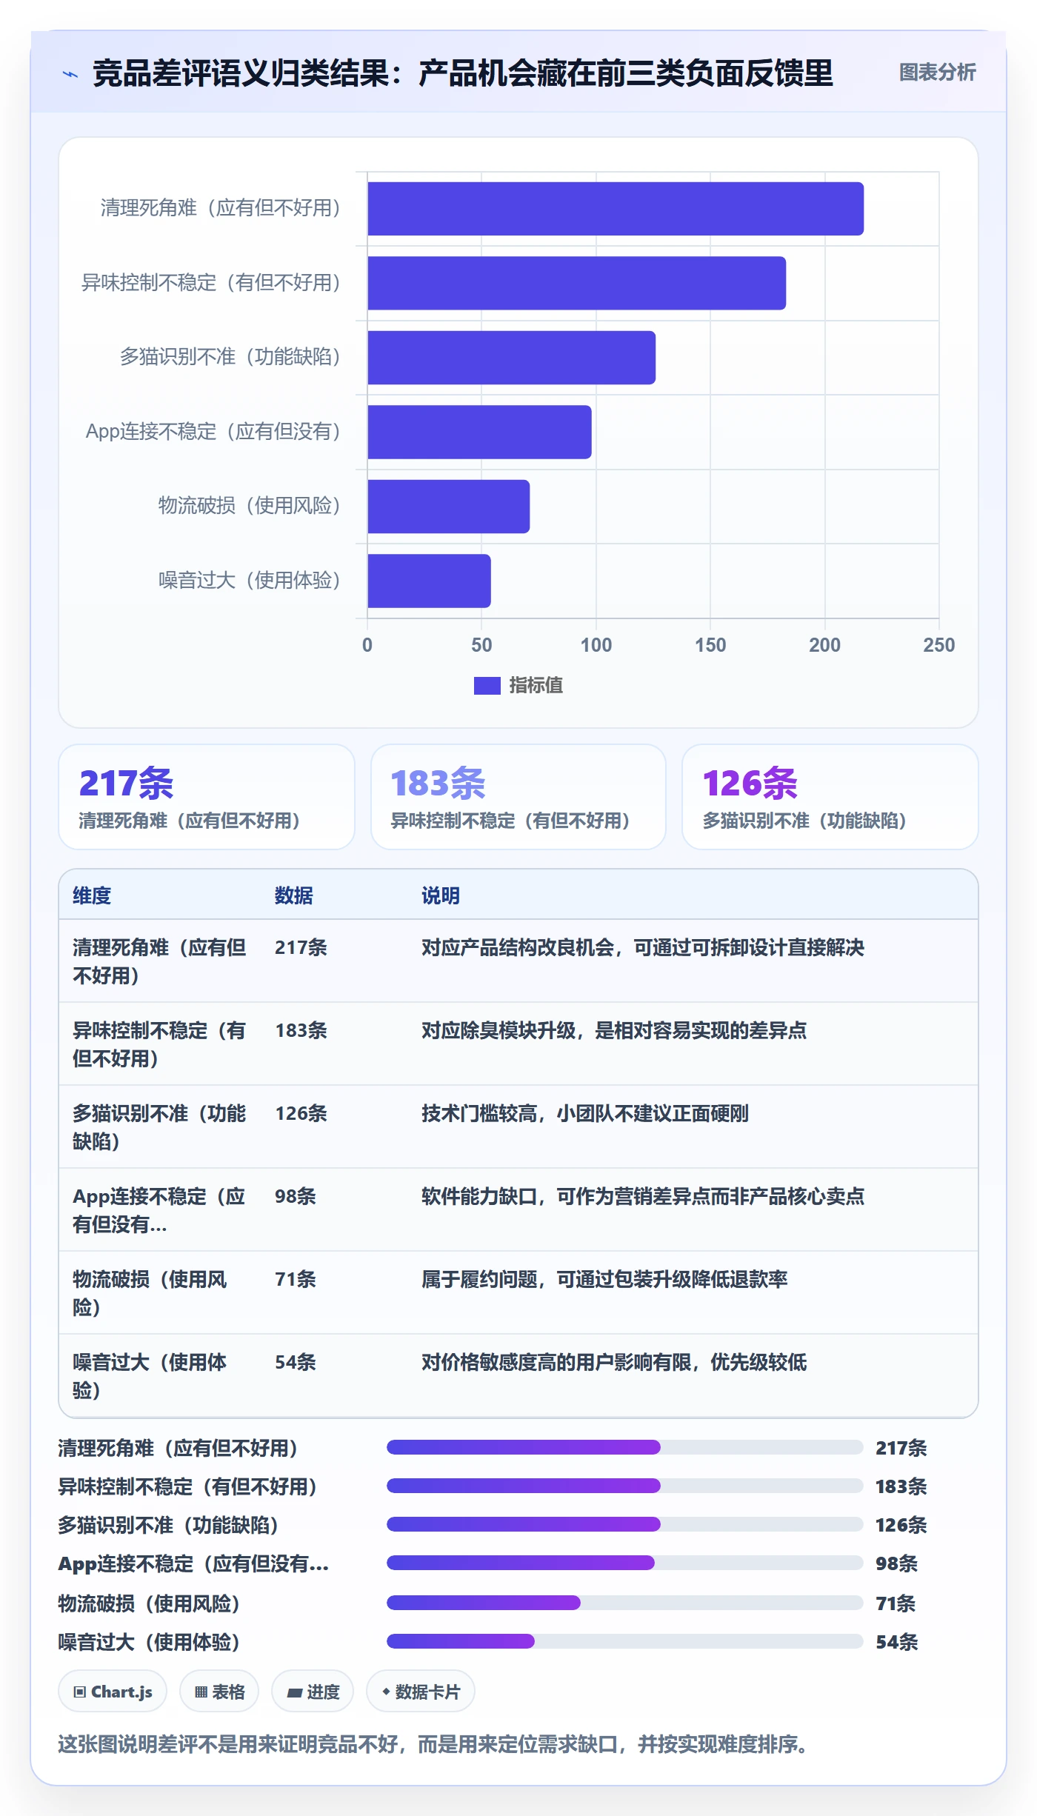
Task: Select the 54条 table cell
Action: tap(296, 1362)
